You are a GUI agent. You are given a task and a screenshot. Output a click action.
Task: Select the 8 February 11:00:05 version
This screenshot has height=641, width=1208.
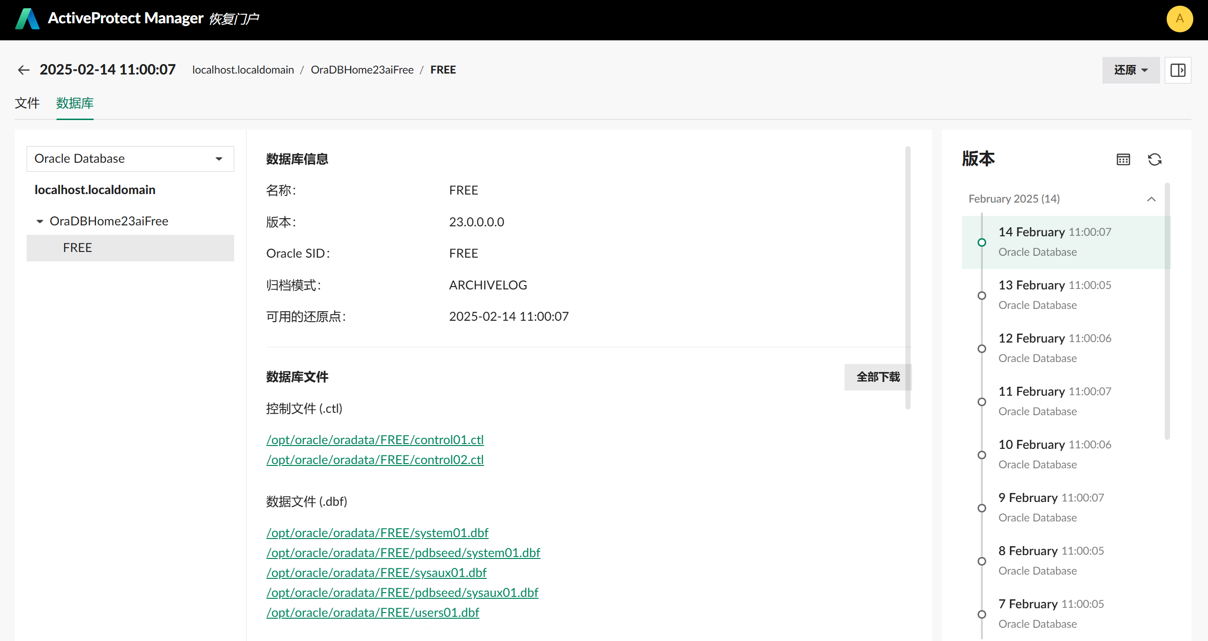tap(1066, 561)
